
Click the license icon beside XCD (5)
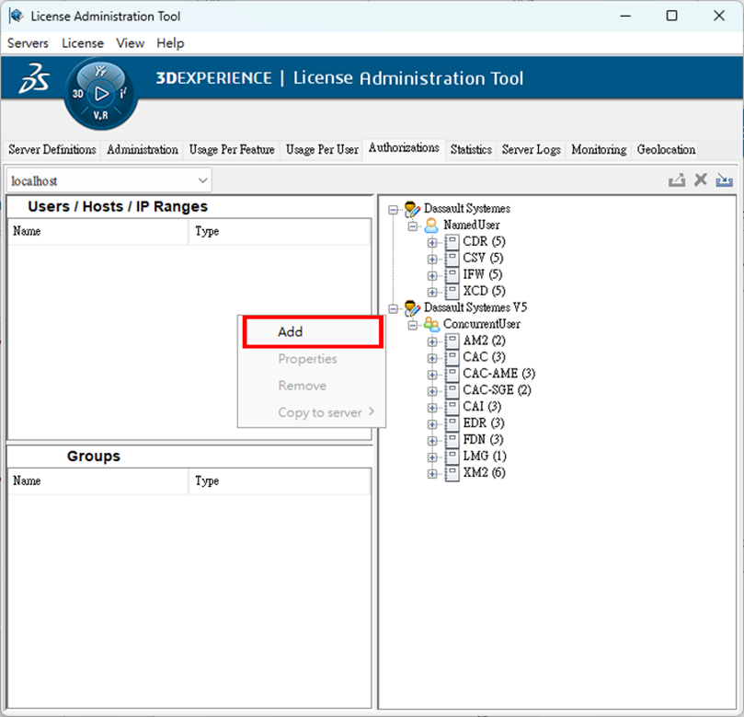click(x=452, y=292)
